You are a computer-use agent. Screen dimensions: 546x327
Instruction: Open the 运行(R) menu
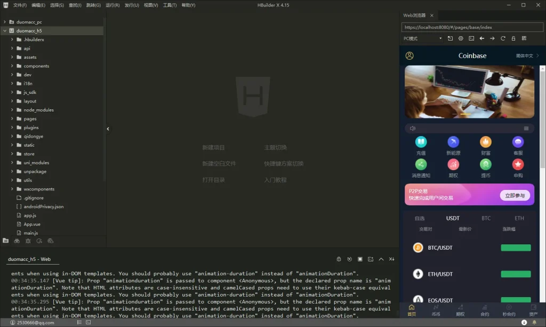point(113,5)
